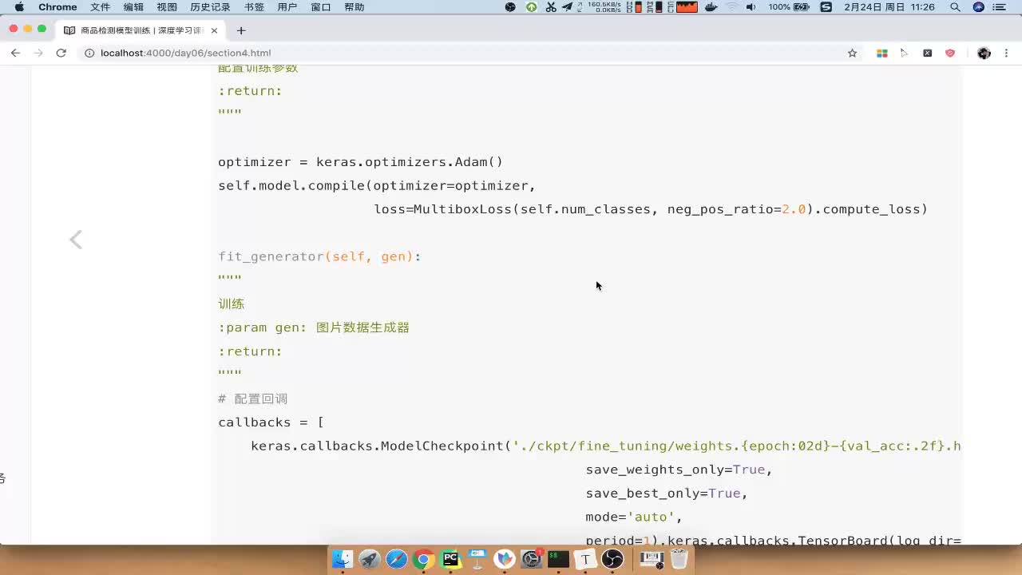Image resolution: width=1022 pixels, height=575 pixels.
Task: Open the 帮助 menu
Action: pyautogui.click(x=354, y=7)
